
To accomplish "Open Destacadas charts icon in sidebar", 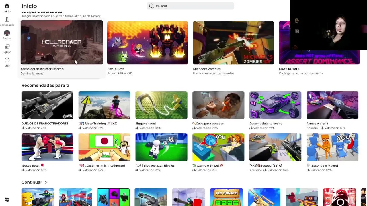I will pyautogui.click(x=7, y=19).
